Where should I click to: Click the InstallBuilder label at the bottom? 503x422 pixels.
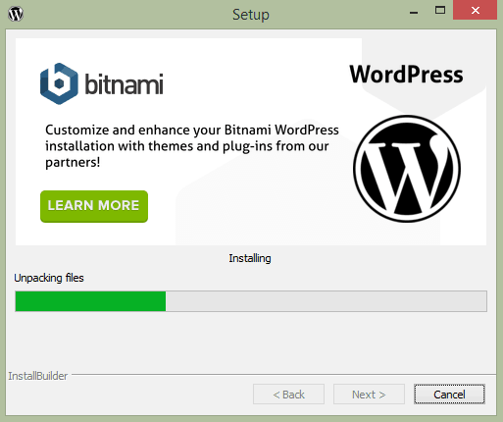click(x=38, y=376)
